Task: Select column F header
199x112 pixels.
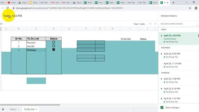Action: click(86, 29)
